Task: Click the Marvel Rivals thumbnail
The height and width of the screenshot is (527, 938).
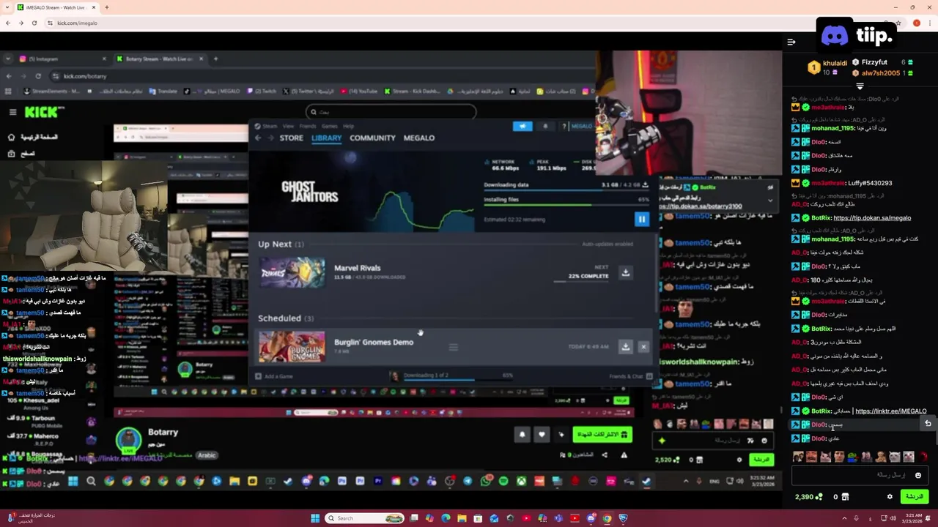Action: tap(292, 272)
